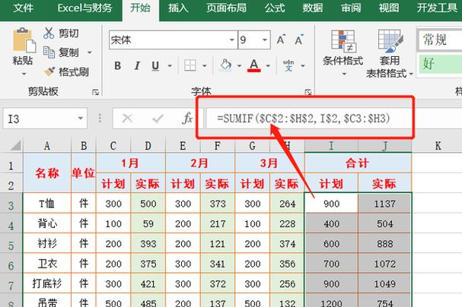Open font group dialog launcher

point(308,92)
